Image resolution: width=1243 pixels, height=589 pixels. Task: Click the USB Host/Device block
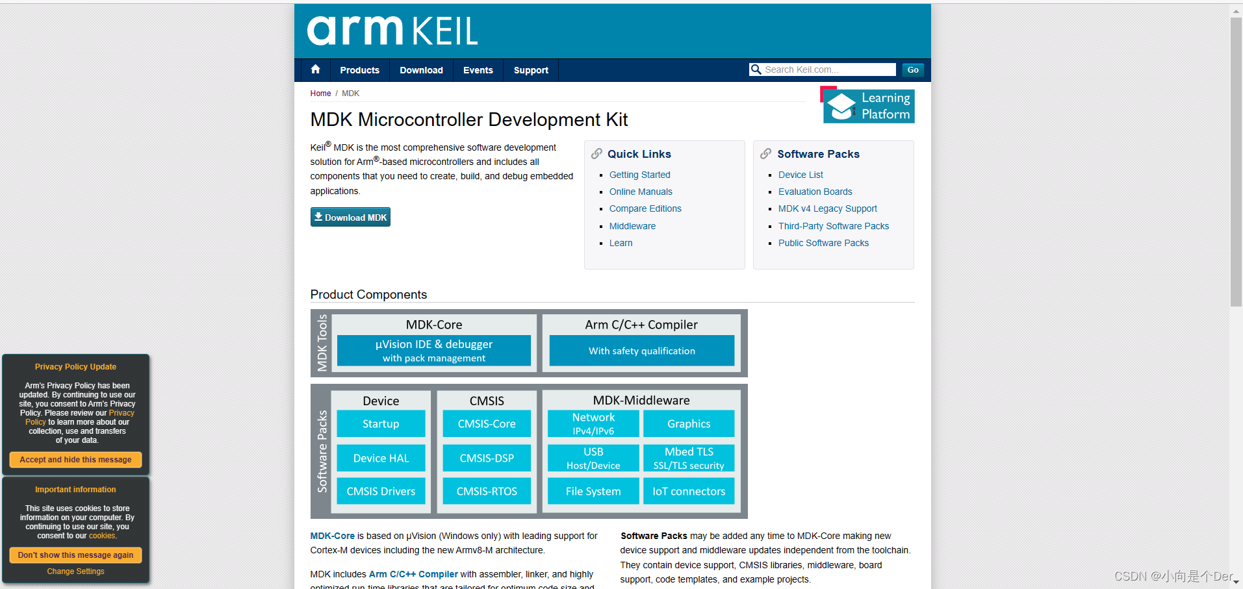coord(593,458)
